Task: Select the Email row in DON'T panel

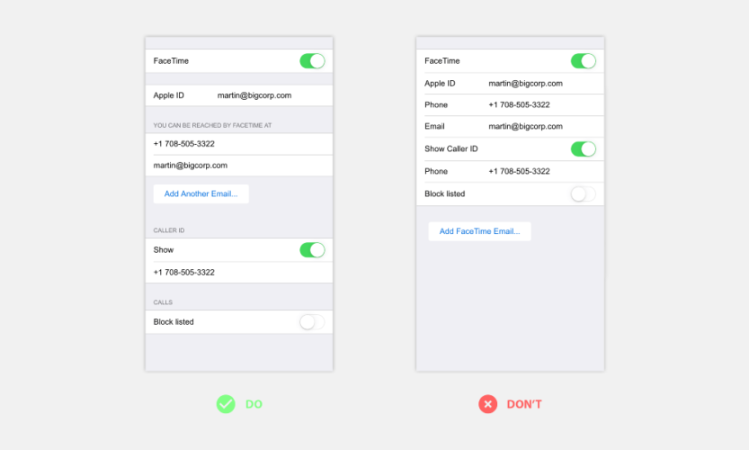Action: [510, 126]
